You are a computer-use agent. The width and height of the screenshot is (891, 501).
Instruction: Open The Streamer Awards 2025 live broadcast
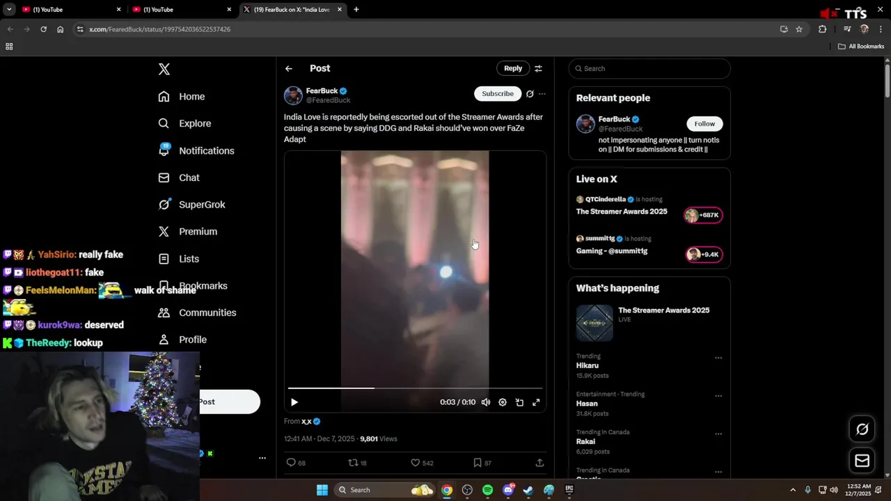(x=622, y=212)
